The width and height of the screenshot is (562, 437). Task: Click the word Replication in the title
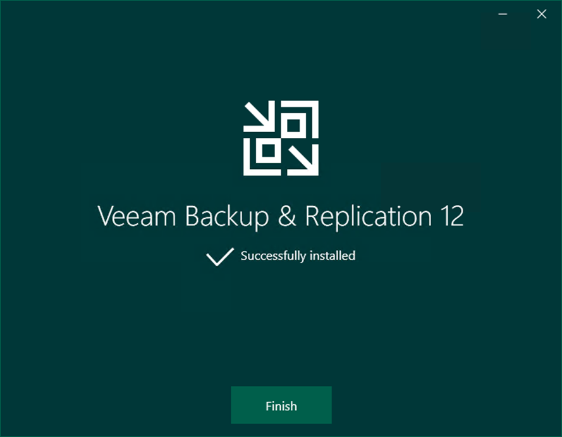[x=369, y=217]
